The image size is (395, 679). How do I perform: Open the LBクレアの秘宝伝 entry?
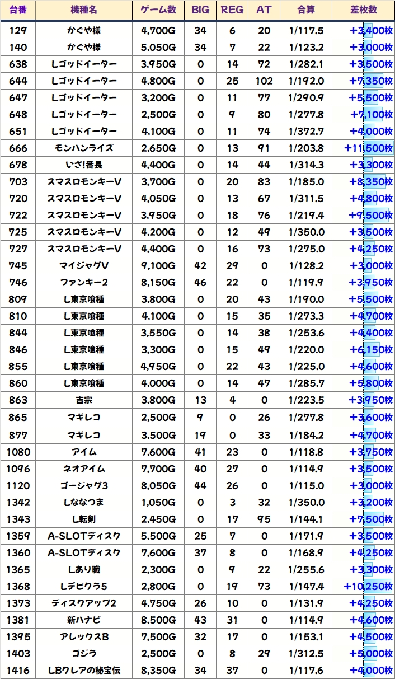click(x=84, y=670)
